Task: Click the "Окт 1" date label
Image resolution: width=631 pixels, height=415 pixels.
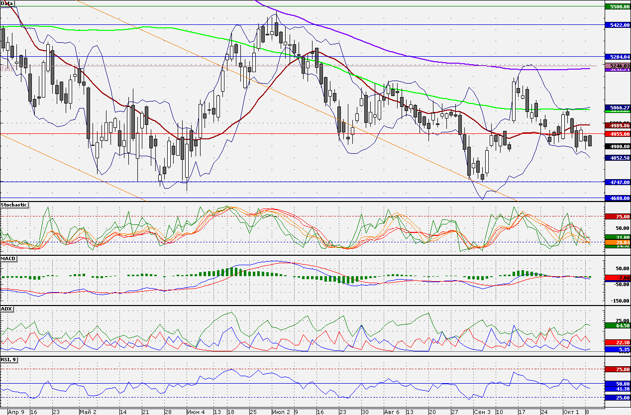Action: click(x=571, y=412)
